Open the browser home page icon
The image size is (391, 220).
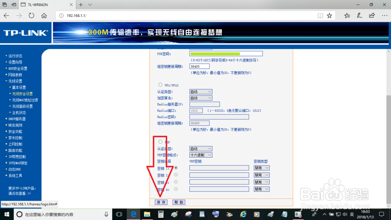click(x=44, y=16)
